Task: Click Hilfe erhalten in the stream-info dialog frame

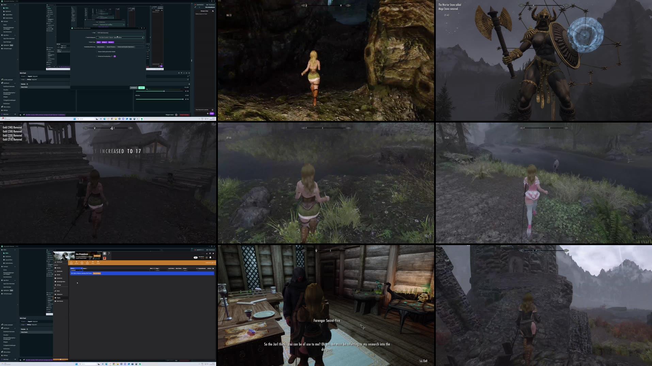Action: (7, 107)
